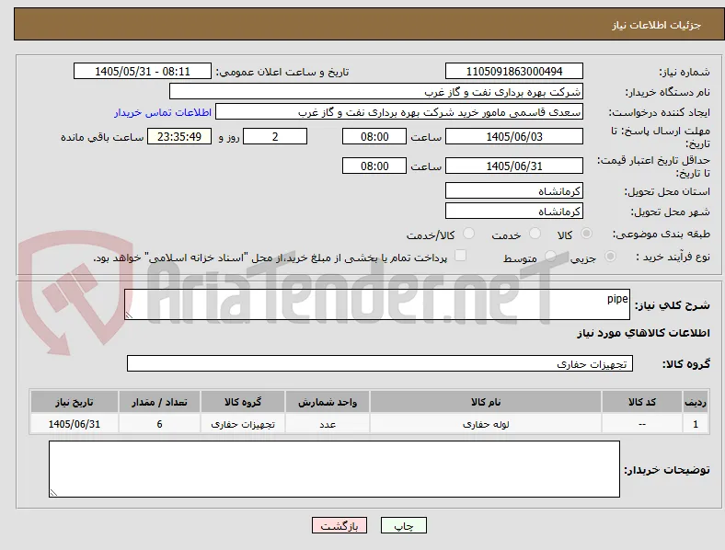Click the کد کالا column header
725x550 pixels.
[642, 402]
